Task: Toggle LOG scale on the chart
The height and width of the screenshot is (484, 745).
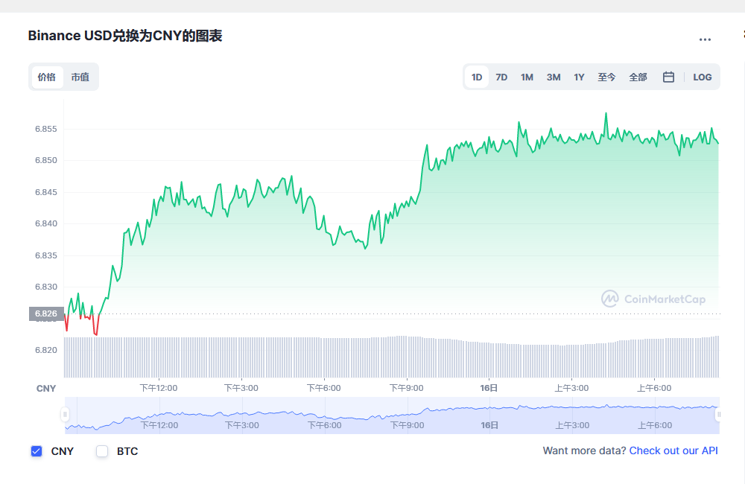Action: 703,77
